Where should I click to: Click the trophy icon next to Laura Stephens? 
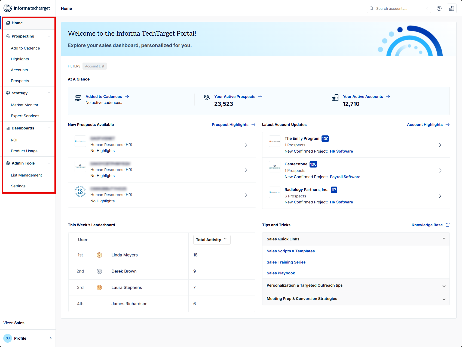point(99,287)
